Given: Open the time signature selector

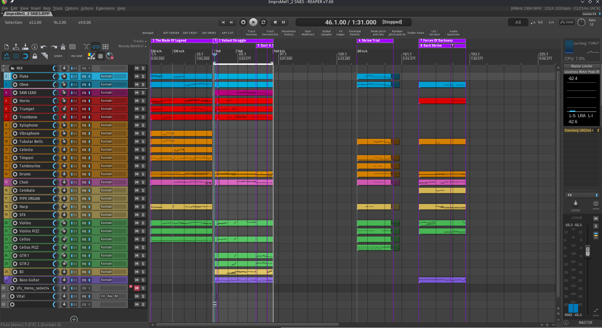Looking at the screenshot, I should (551, 23).
